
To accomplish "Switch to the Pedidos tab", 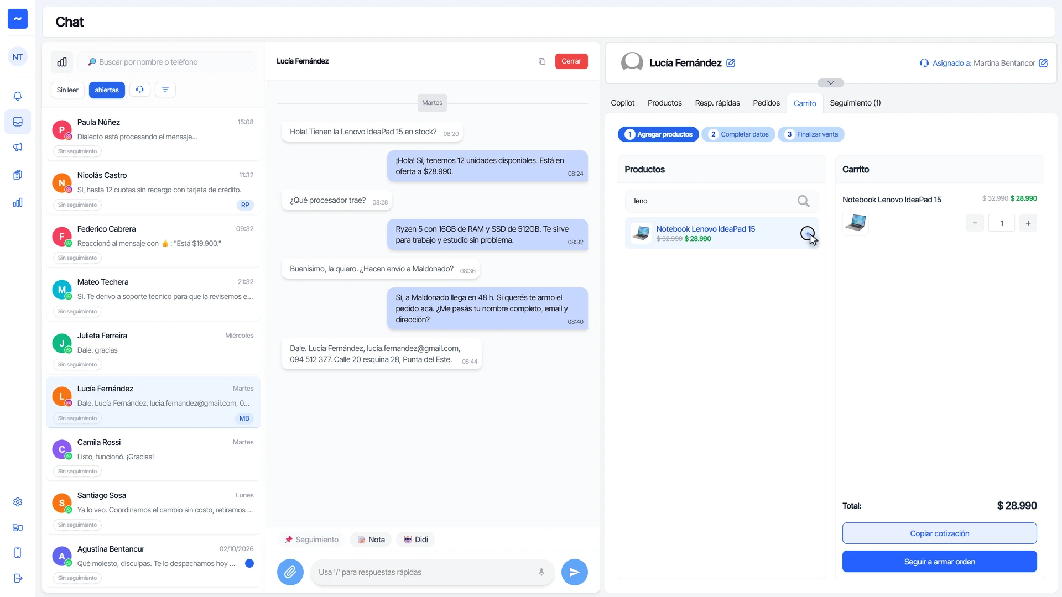I will click(x=766, y=103).
